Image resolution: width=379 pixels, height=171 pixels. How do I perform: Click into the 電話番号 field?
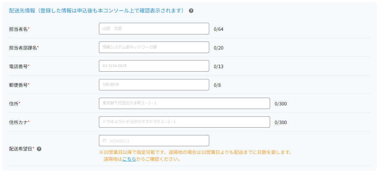click(154, 66)
